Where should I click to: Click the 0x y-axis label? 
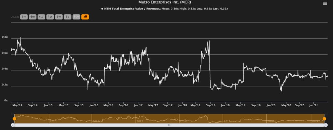(6, 101)
